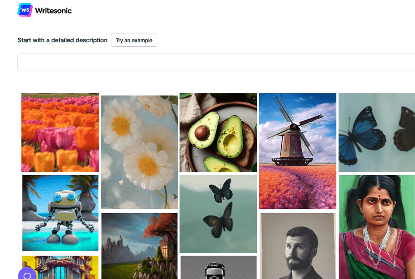Select the two dark butterflies image

(x=218, y=214)
